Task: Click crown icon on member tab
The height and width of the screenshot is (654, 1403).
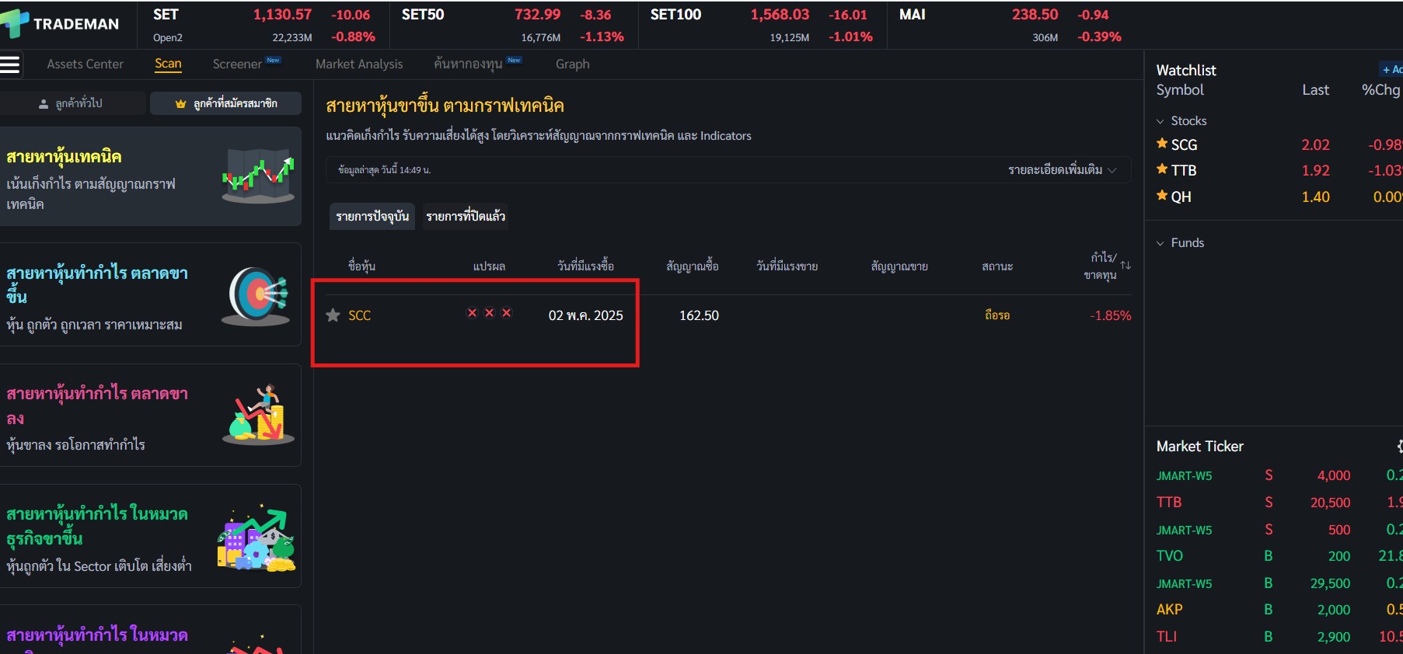Action: click(x=181, y=103)
